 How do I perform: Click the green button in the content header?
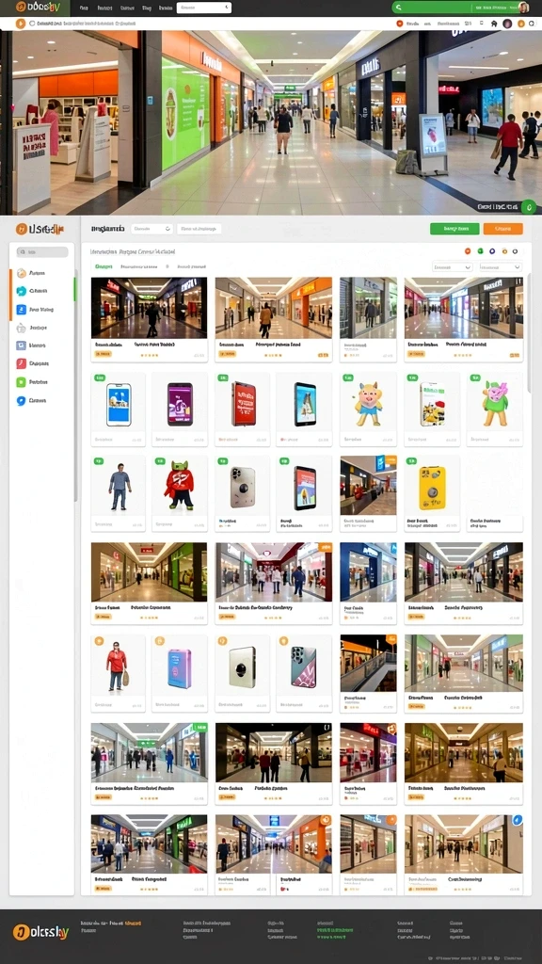[x=454, y=229]
